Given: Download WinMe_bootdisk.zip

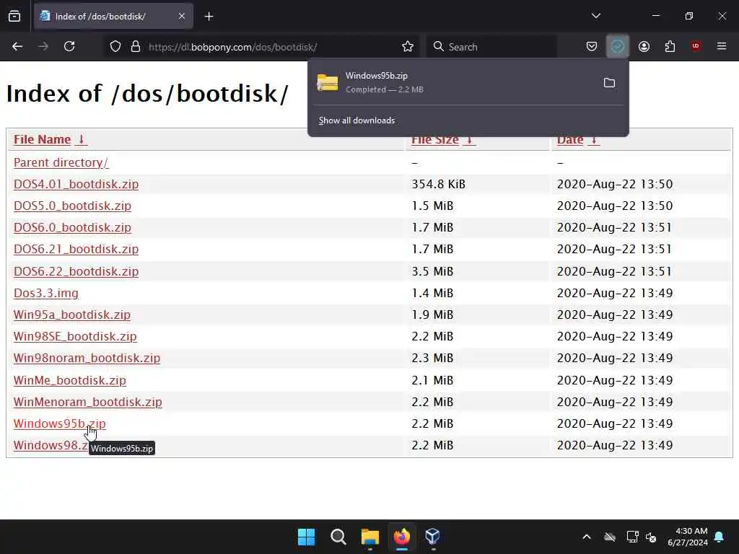Looking at the screenshot, I should click(70, 380).
